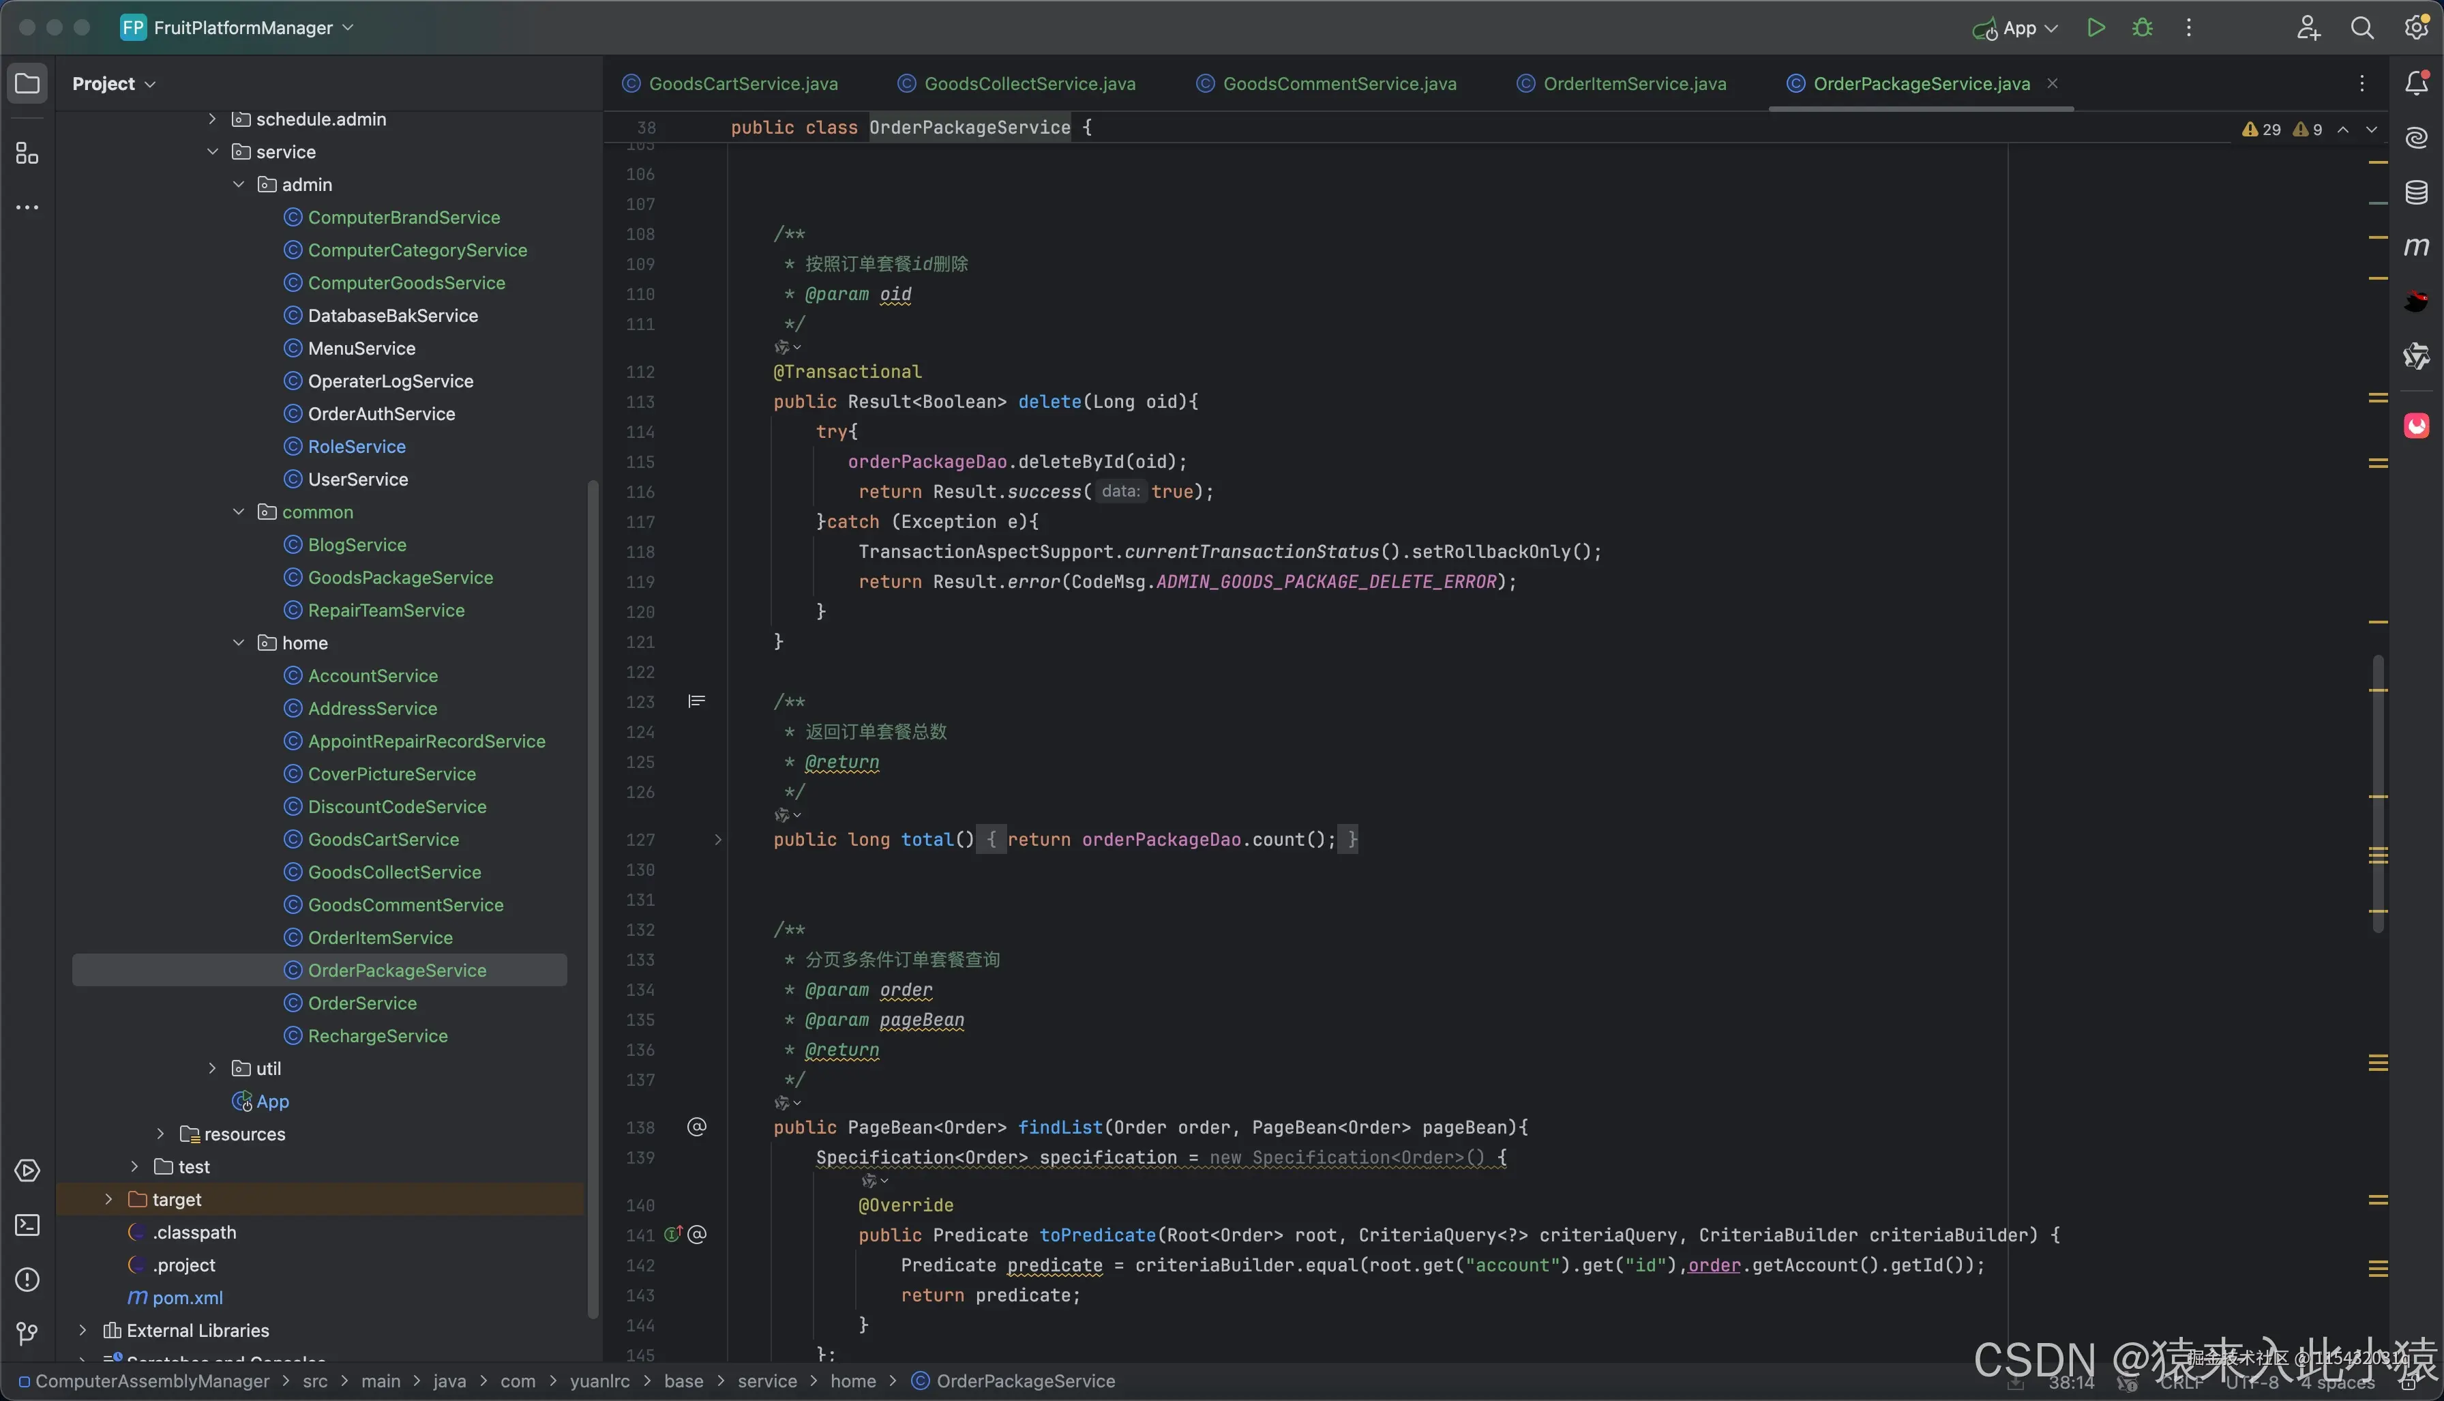Viewport: 2444px width, 1401px height.
Task: Toggle the Project tool window folder icon
Action: click(x=27, y=84)
